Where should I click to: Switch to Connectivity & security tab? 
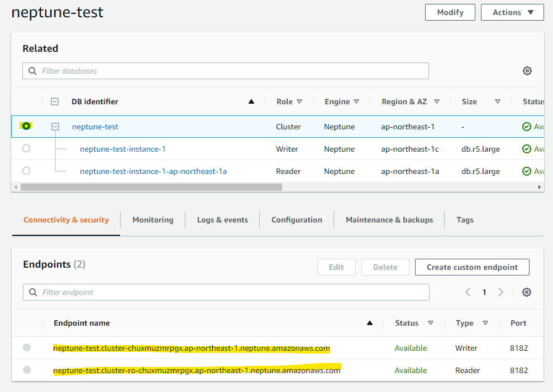pyautogui.click(x=66, y=220)
